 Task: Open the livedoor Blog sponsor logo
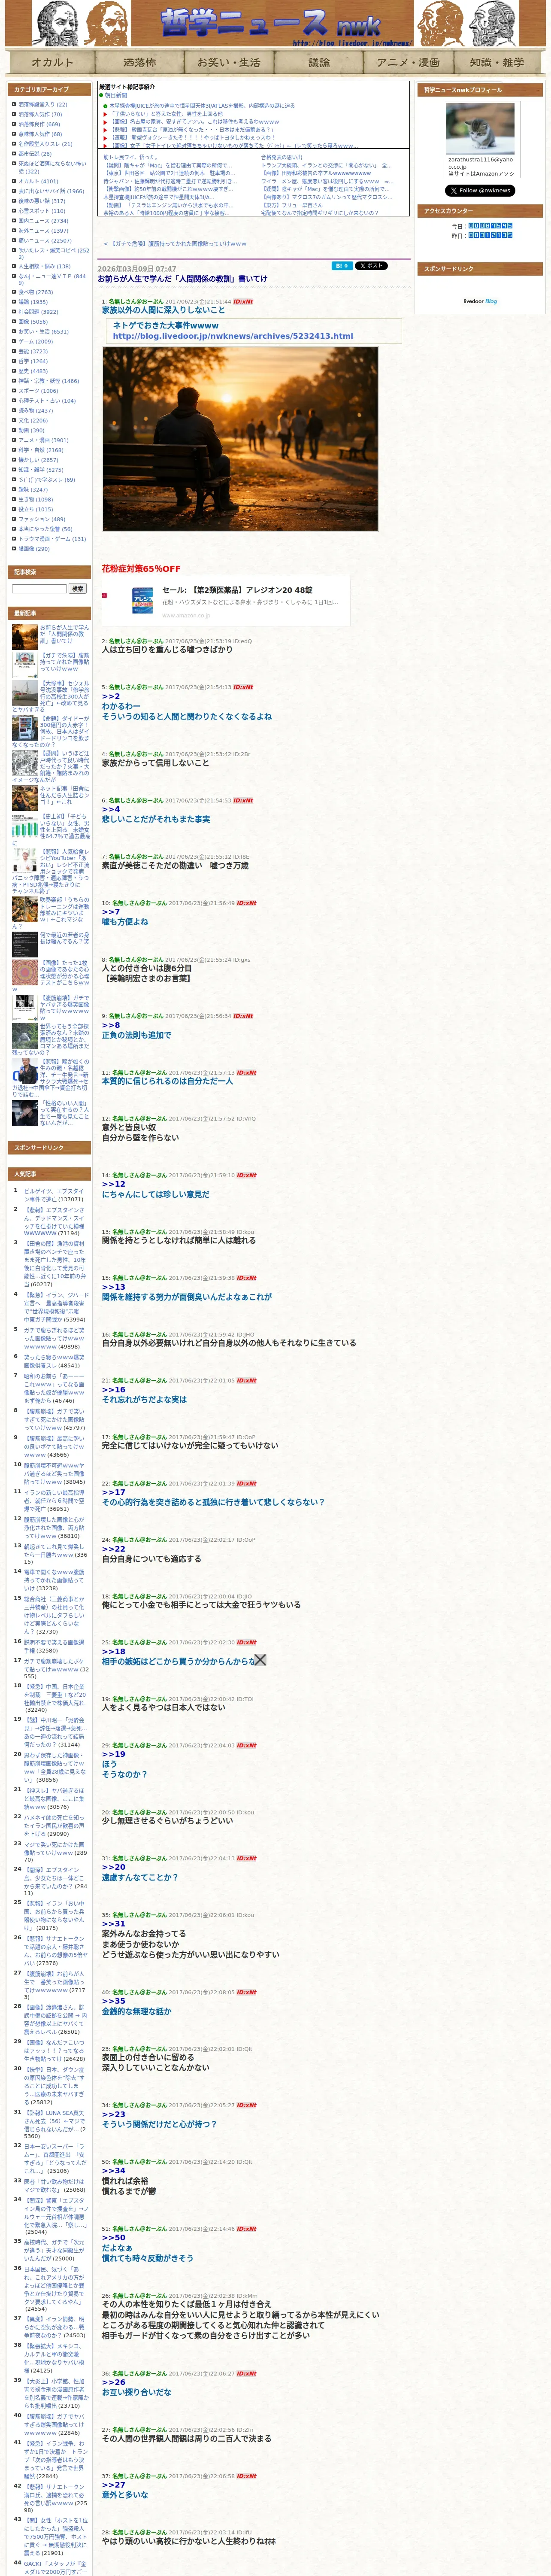click(x=480, y=301)
